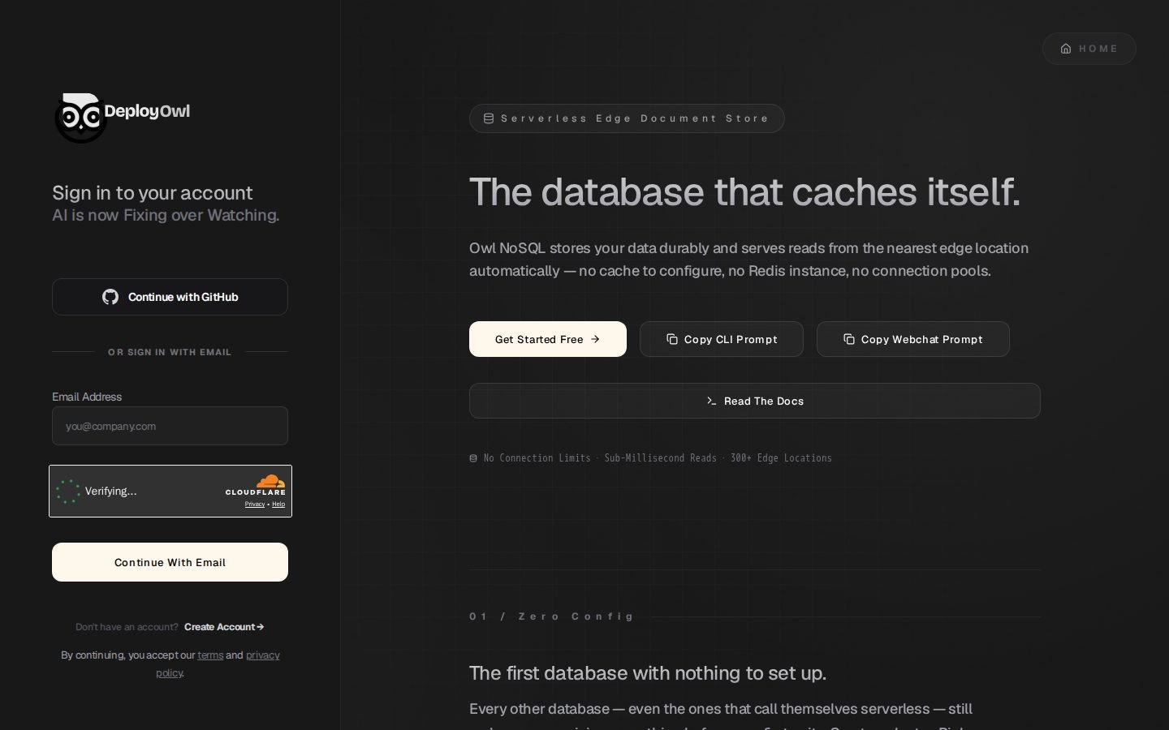The height and width of the screenshot is (730, 1169).
Task: Click 'The database that caches itself.' headline
Action: (x=744, y=192)
